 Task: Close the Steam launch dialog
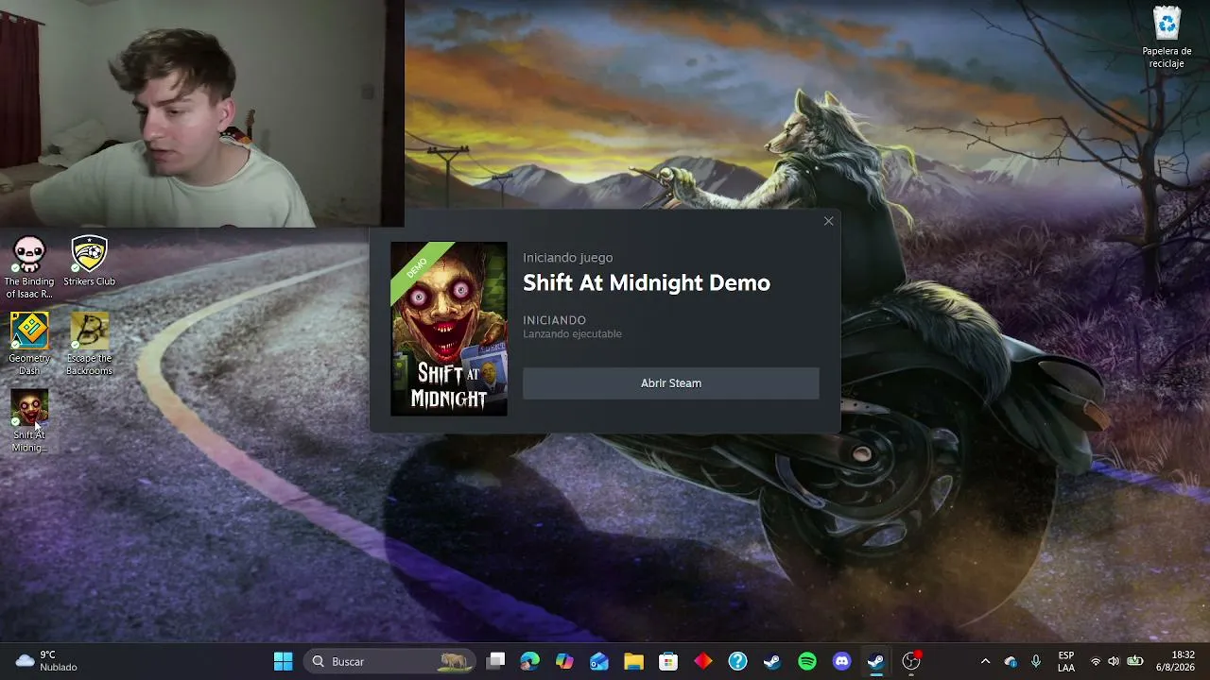(x=828, y=221)
